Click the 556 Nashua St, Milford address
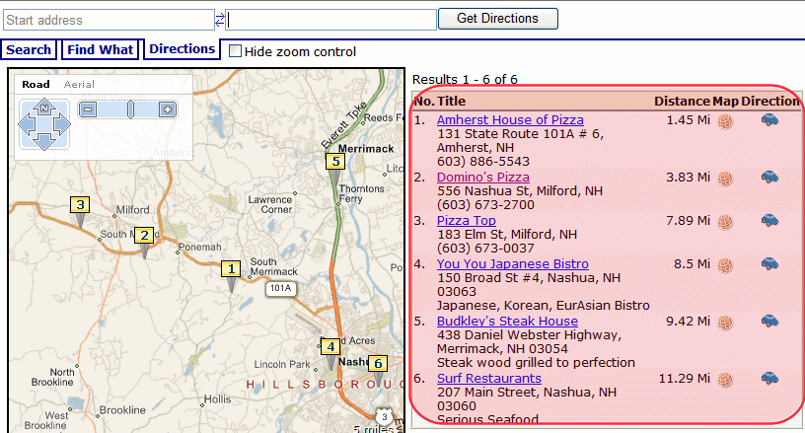 coord(520,190)
